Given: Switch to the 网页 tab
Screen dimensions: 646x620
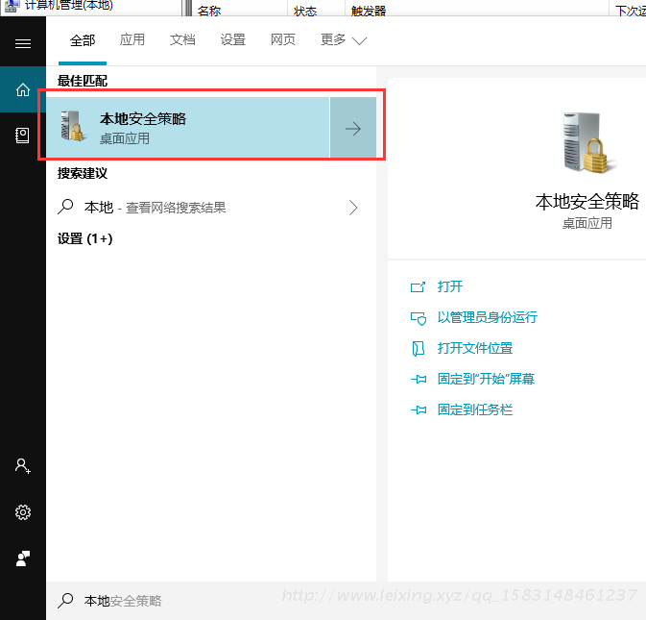Looking at the screenshot, I should coord(283,39).
